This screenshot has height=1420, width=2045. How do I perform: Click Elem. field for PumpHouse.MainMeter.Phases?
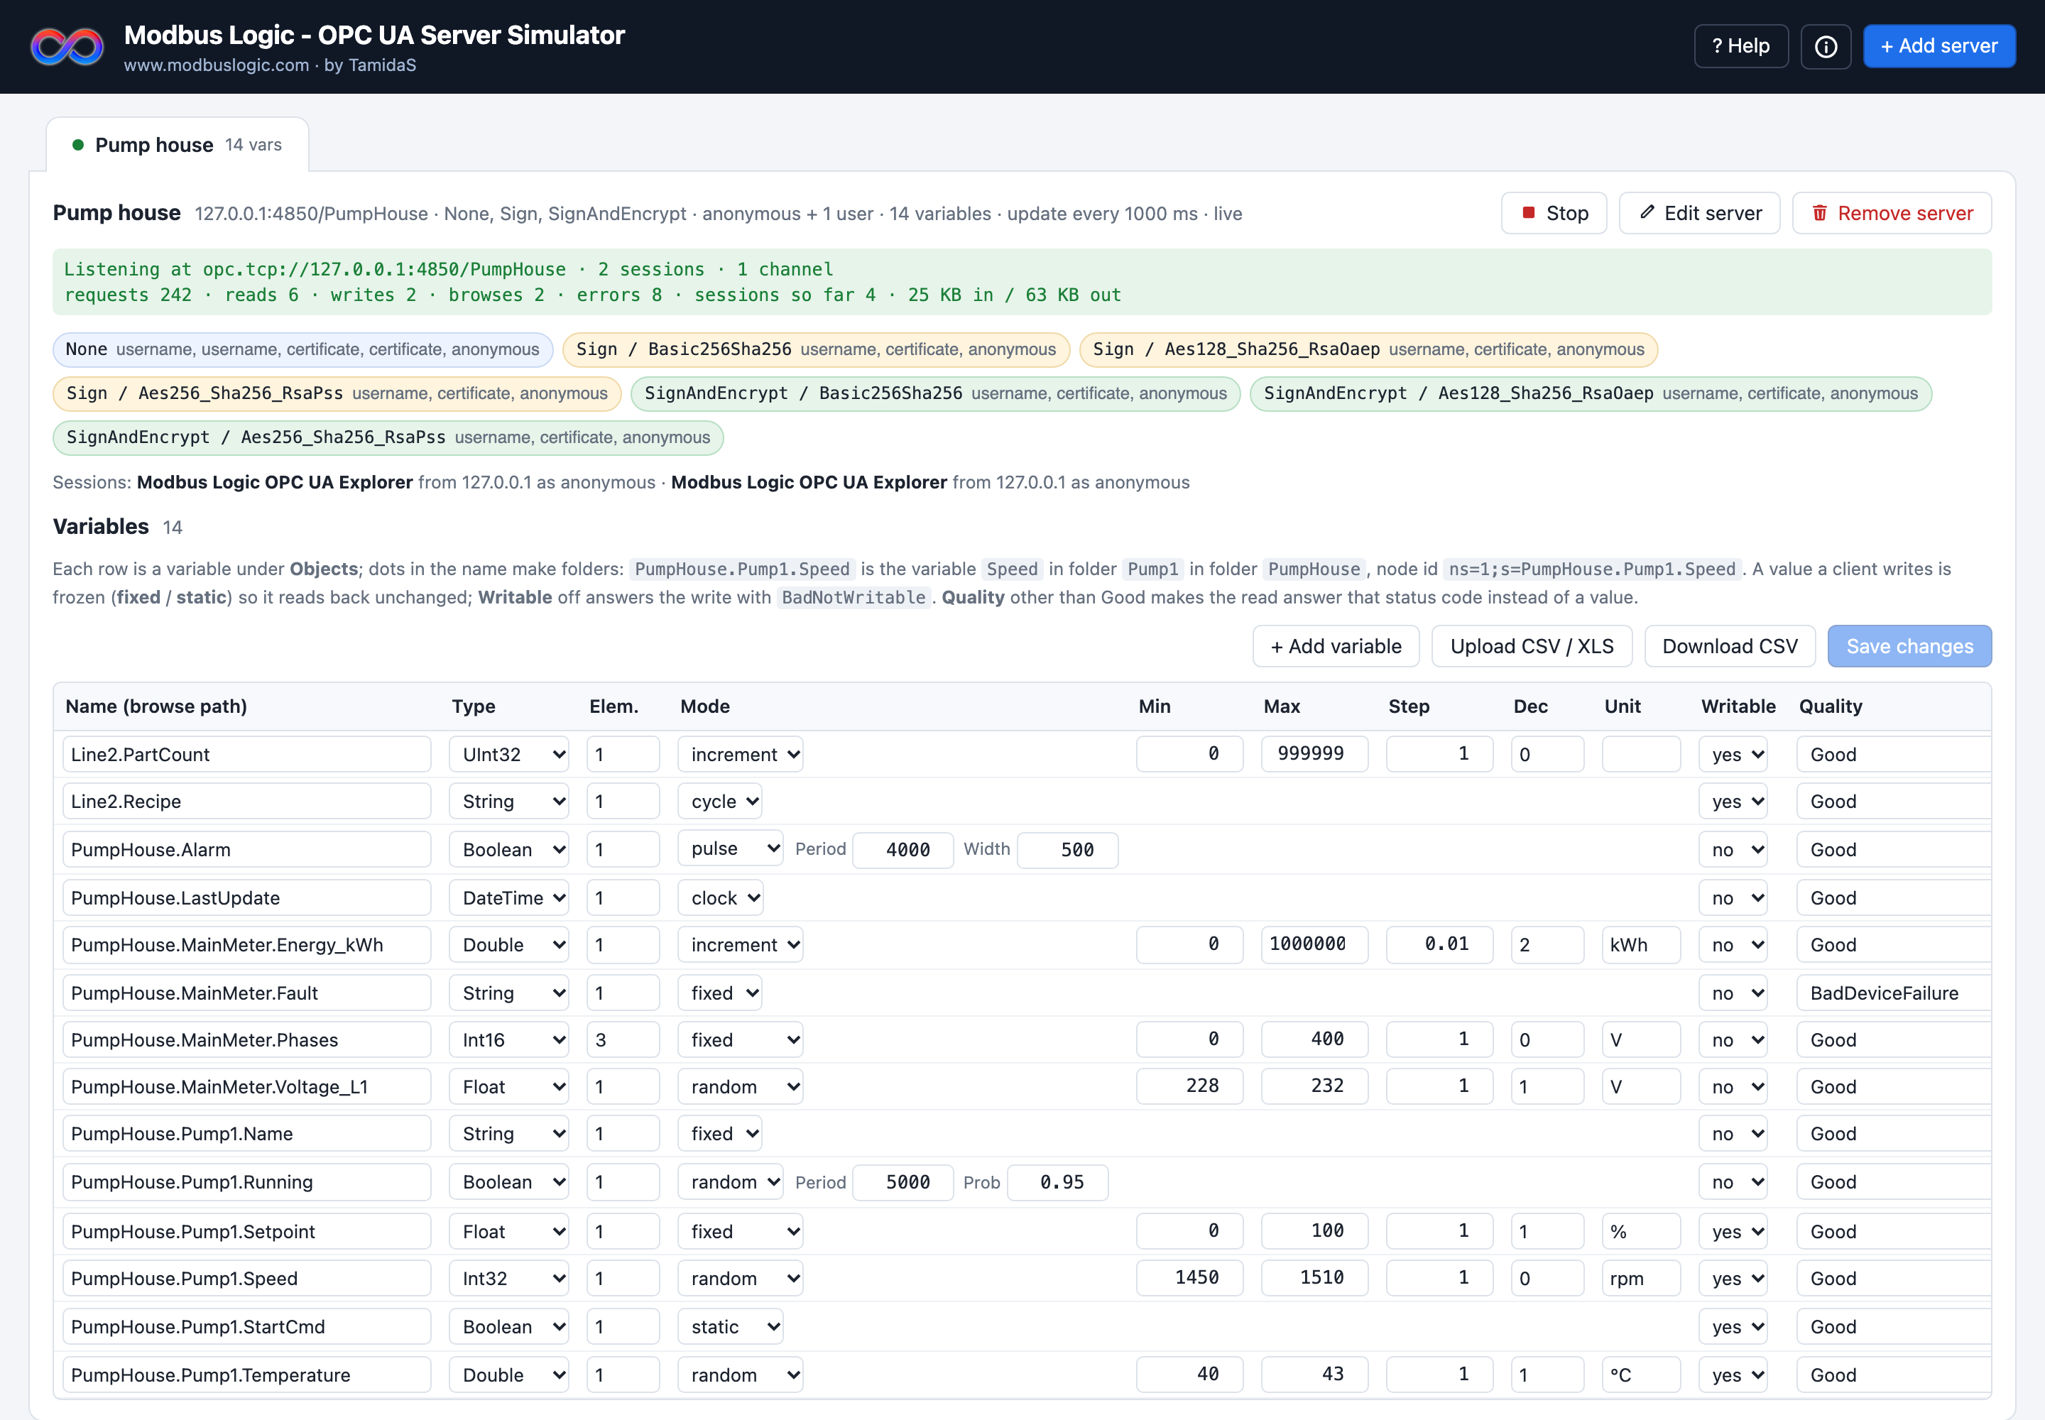click(x=623, y=1040)
